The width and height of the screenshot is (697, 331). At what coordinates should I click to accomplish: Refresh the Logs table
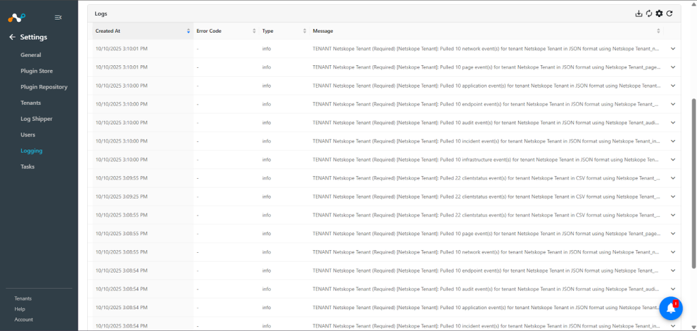[670, 14]
